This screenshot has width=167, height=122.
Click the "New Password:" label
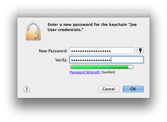(x=53, y=51)
